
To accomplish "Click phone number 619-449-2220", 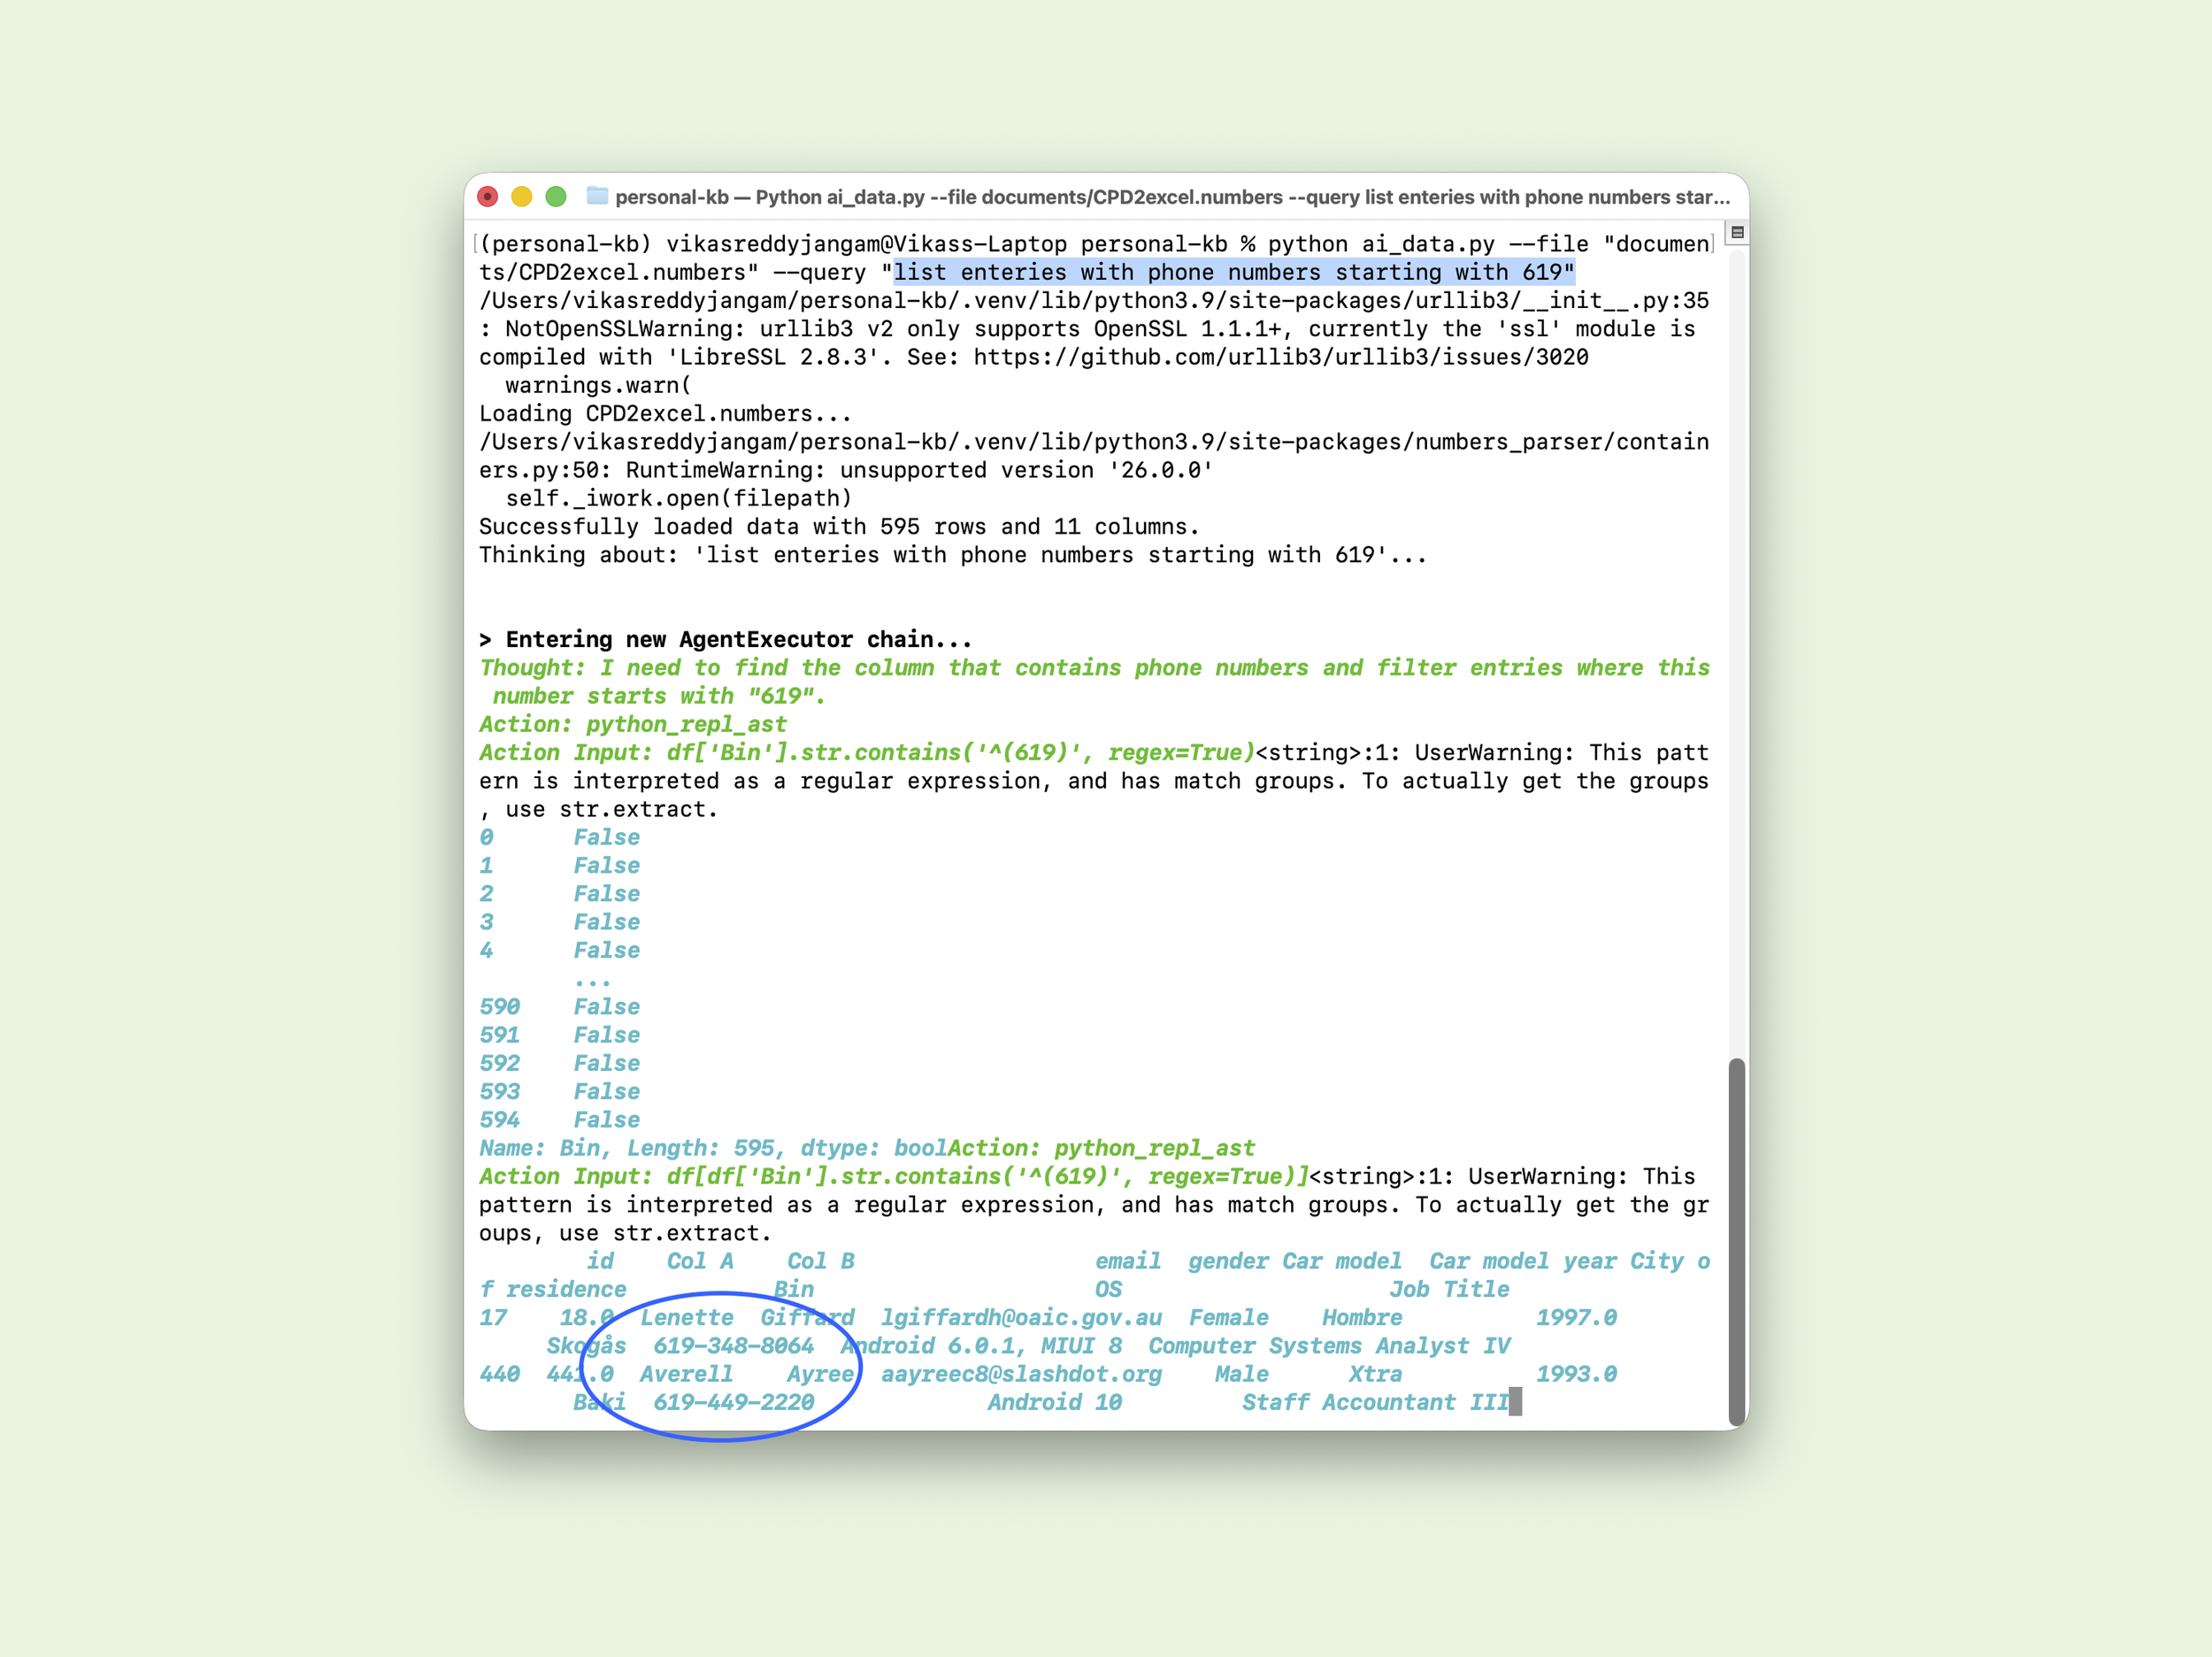I will (x=733, y=1403).
